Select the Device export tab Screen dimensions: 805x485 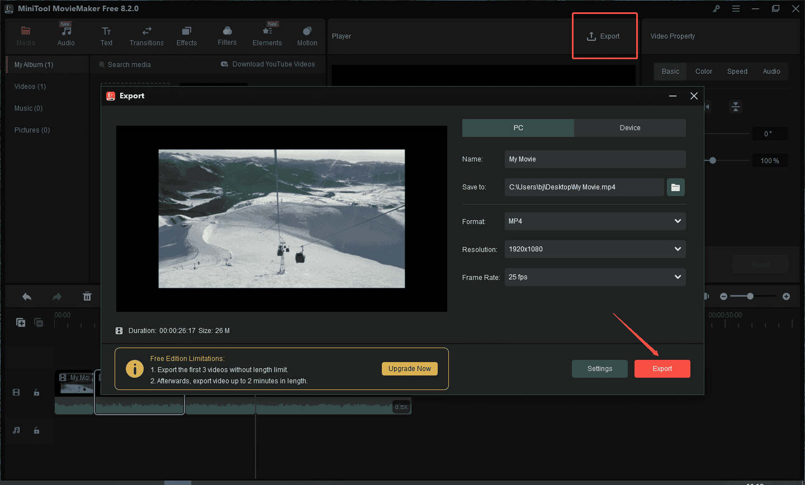[x=630, y=128]
